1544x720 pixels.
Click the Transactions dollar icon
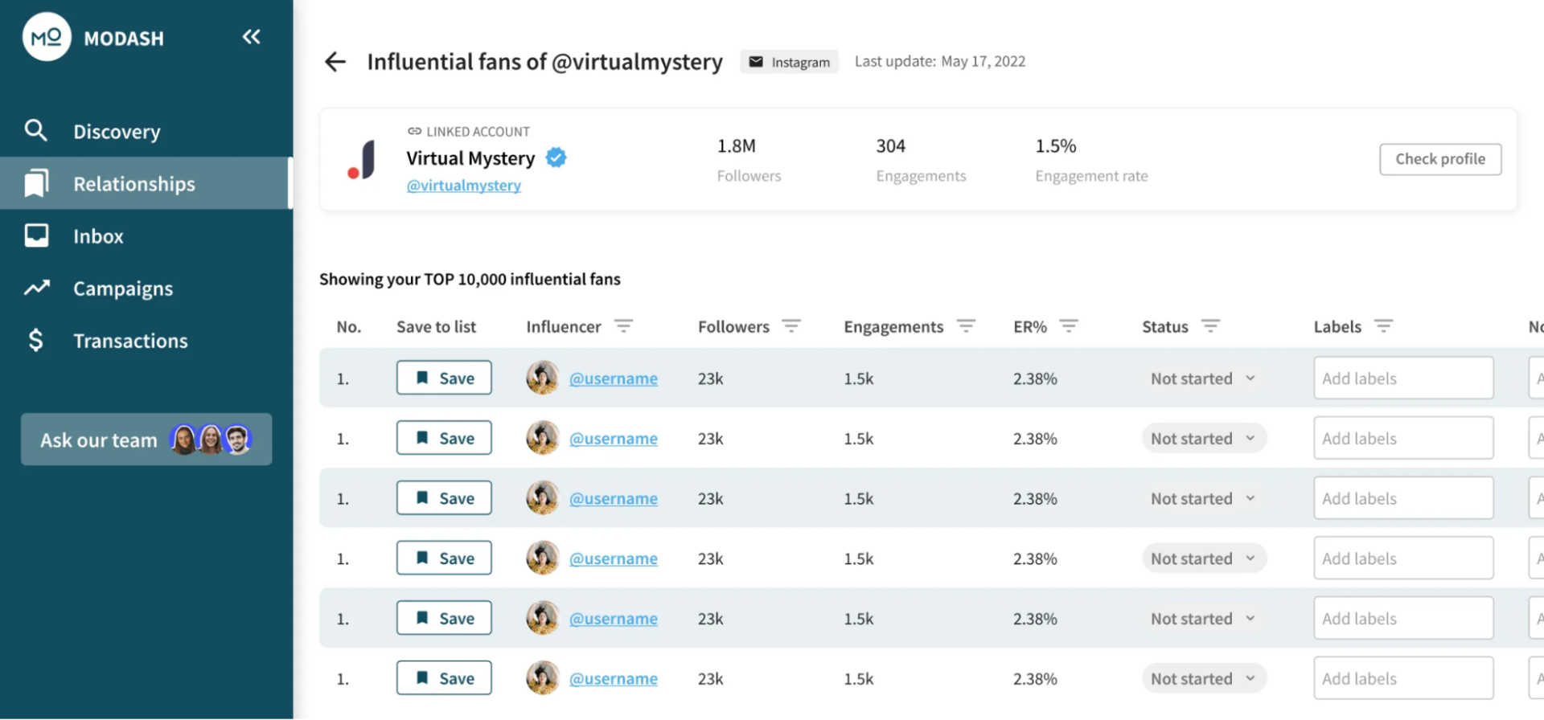[x=36, y=339]
